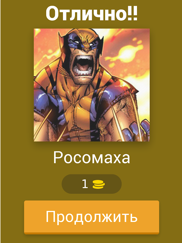Viewport: 182px width, 243px height.
Task: Tap the Продолжить button
Action: coord(91,217)
